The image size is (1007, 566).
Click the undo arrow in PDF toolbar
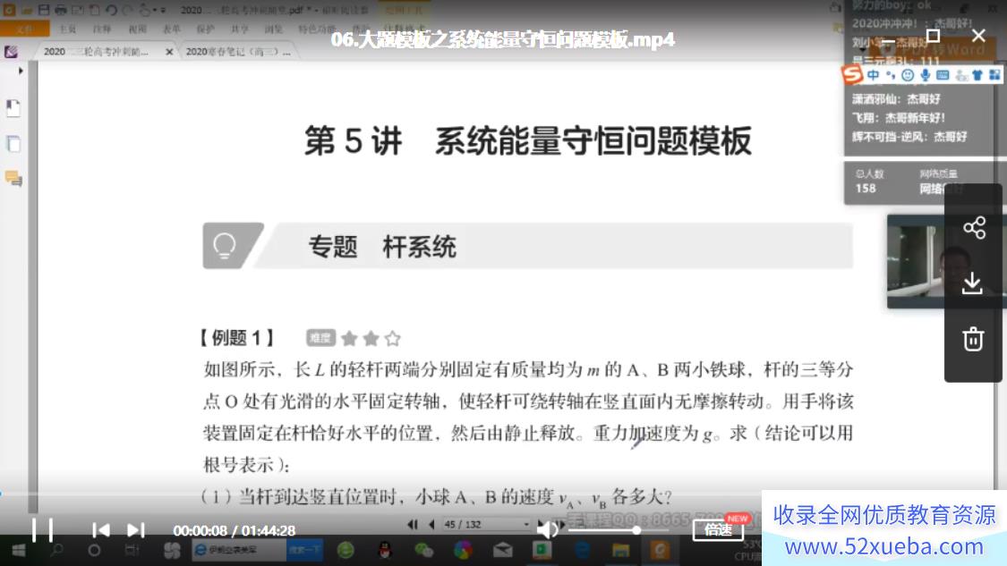click(111, 10)
